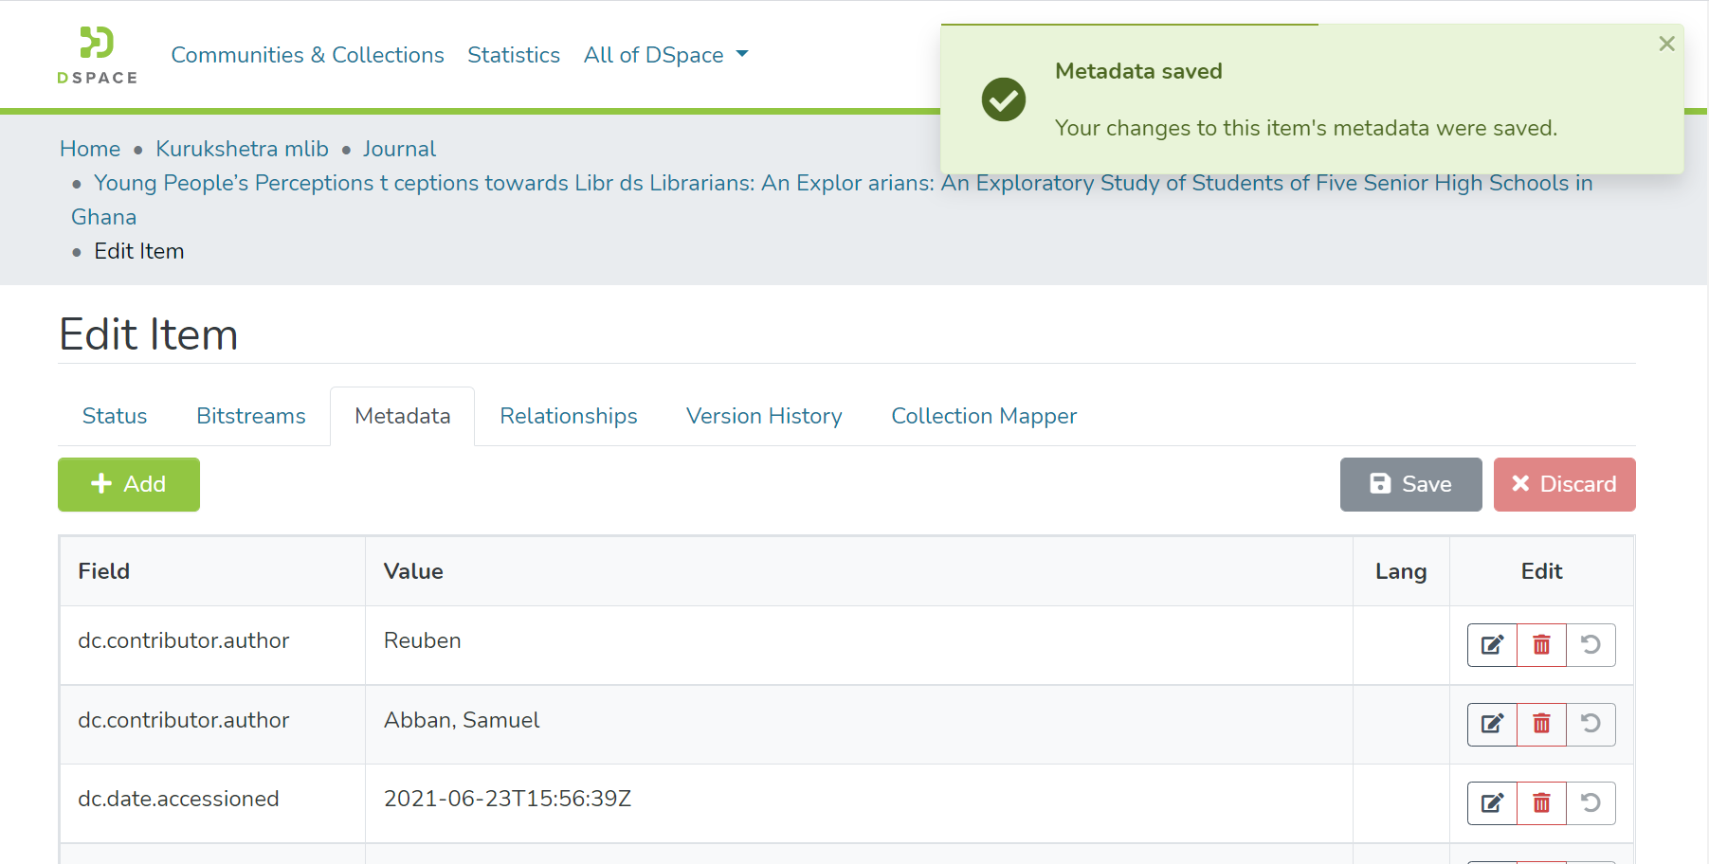
Task: Open the Version History tab
Action: tap(764, 416)
